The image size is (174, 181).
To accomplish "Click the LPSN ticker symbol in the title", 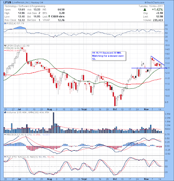I will [7, 3].
